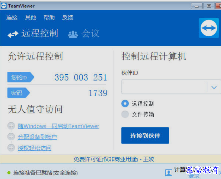This screenshot has height=179, width=221.
Task: Click plus icon beside 授权轻松访问
Action: tap(11, 148)
